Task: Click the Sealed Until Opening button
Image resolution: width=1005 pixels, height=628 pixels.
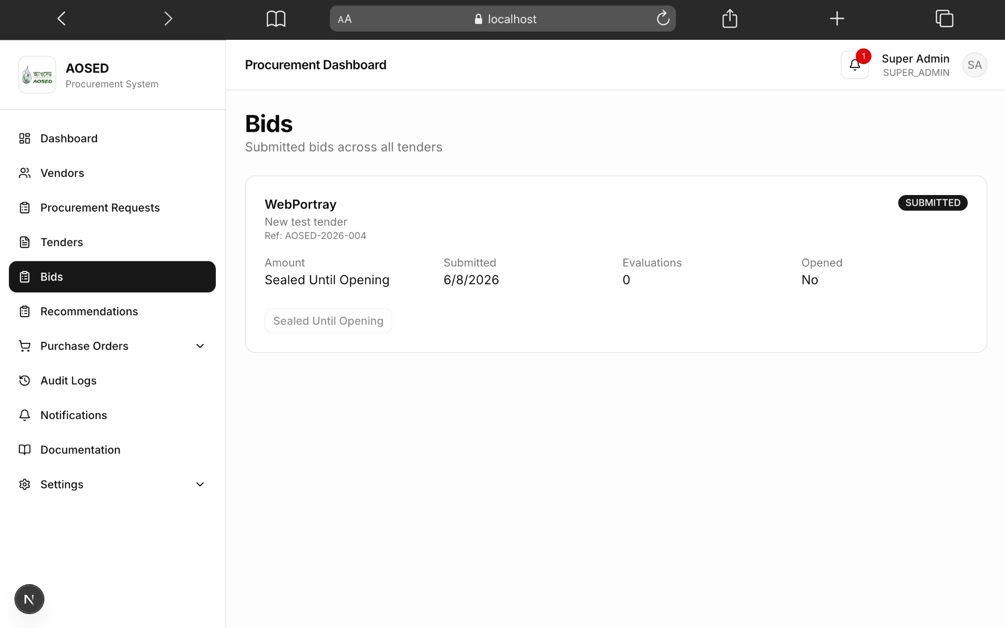Action: pyautogui.click(x=328, y=321)
